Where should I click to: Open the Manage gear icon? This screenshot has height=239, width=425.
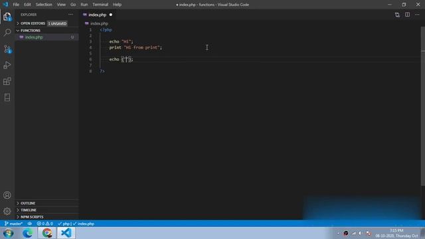point(7,211)
